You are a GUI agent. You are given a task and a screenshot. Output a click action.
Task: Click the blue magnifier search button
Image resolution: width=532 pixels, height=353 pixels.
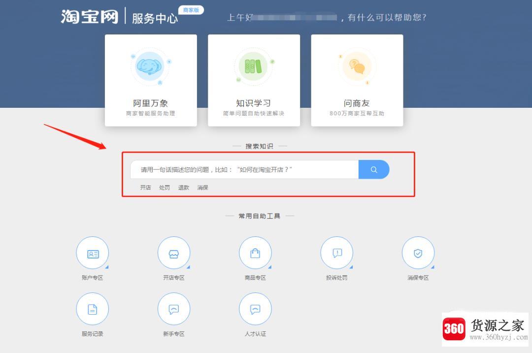tap(374, 169)
